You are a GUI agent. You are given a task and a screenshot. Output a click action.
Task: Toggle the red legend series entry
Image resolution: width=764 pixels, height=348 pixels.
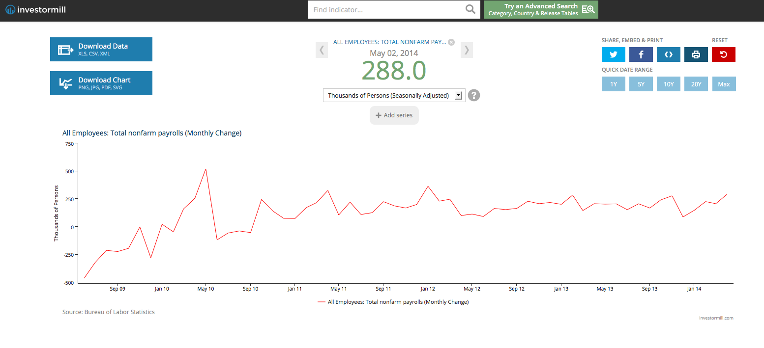(x=393, y=302)
